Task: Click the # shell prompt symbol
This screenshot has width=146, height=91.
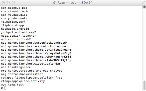Action: [x=2, y=88]
